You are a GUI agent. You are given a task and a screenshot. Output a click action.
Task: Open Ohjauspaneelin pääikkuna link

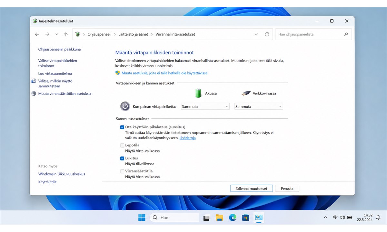tap(59, 49)
